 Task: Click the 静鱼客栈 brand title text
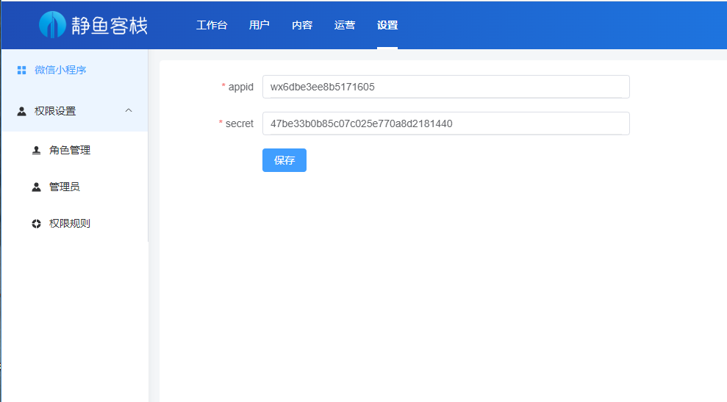click(110, 26)
